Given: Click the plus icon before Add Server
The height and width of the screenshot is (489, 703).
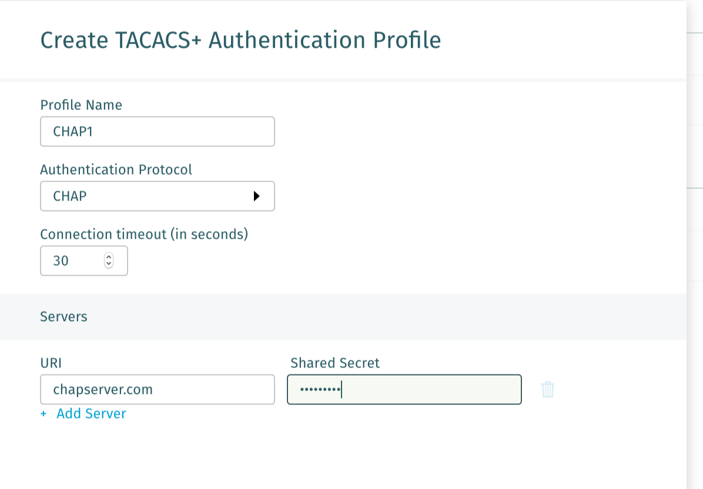Looking at the screenshot, I should tap(43, 413).
